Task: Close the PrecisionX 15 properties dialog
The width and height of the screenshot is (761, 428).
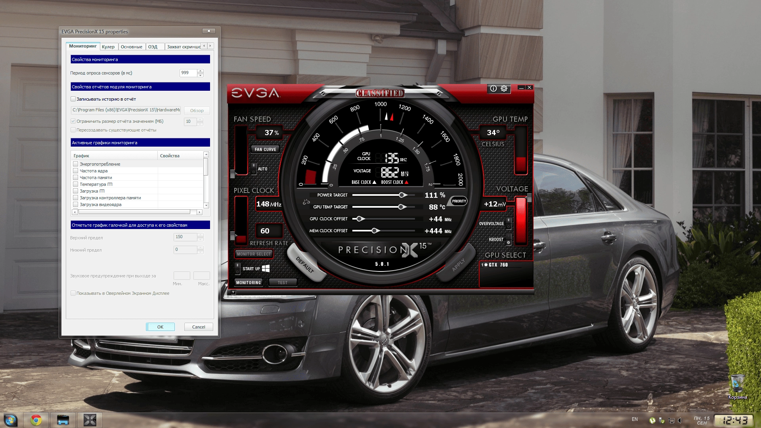Action: [209, 31]
